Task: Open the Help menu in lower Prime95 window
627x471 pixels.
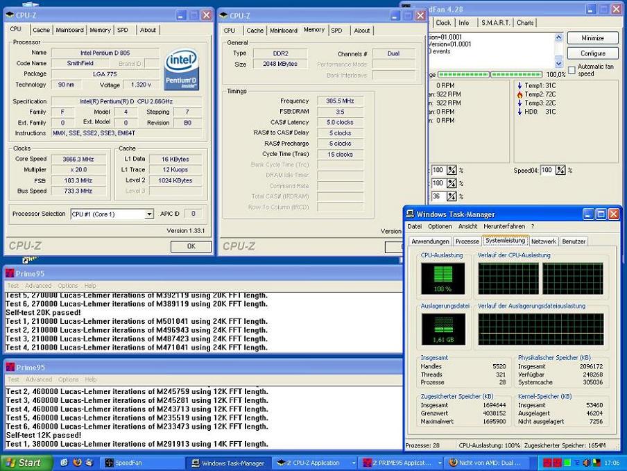Action: coord(90,379)
